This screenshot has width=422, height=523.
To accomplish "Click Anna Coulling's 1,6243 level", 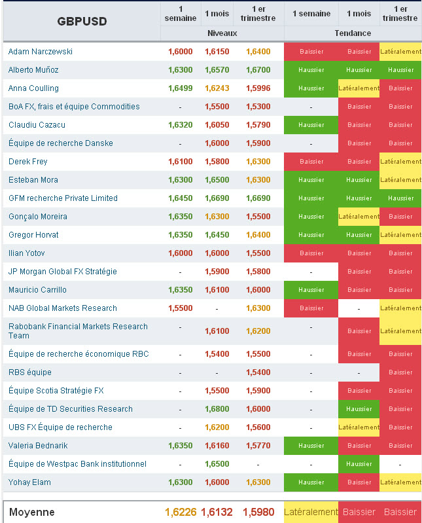I will click(x=217, y=88).
